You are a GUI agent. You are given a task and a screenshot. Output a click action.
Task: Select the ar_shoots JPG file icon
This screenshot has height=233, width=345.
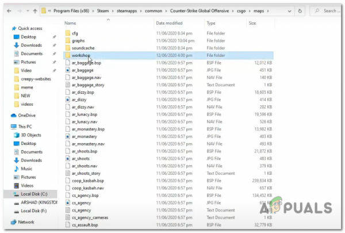(68, 159)
